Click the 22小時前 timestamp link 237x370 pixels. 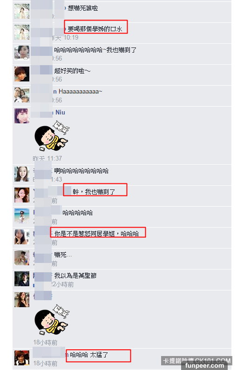click(x=62, y=284)
